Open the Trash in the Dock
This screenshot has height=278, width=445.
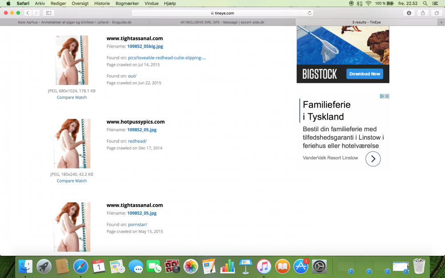419,266
